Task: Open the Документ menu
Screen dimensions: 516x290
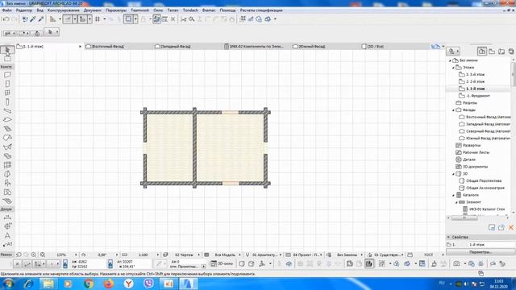Action: (93, 10)
